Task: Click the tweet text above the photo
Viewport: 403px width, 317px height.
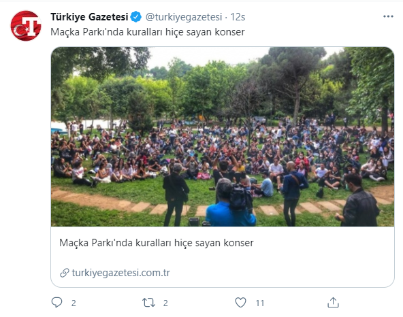Action: (x=148, y=32)
